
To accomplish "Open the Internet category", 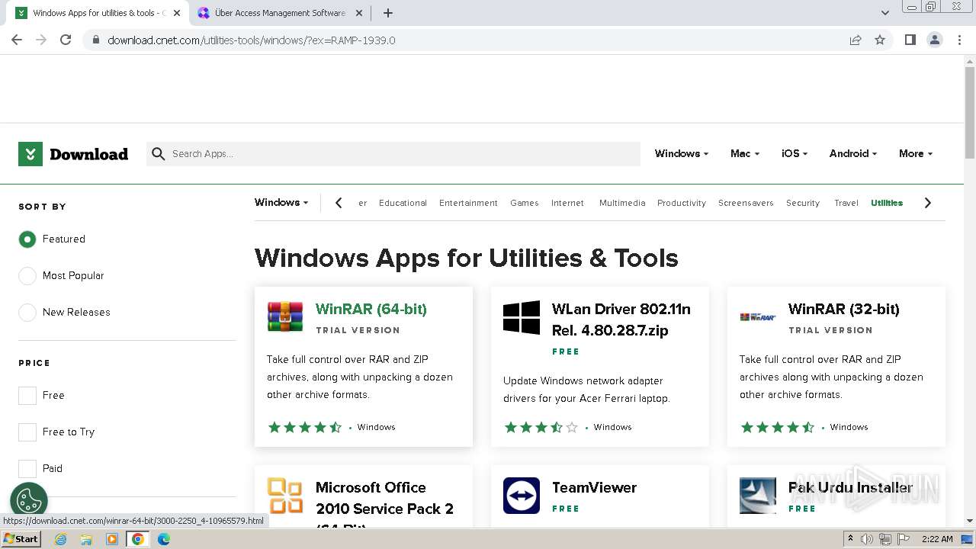I will pyautogui.click(x=567, y=203).
